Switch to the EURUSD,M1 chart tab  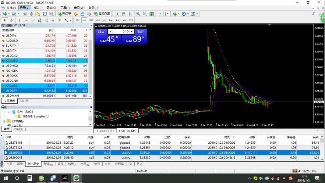pyautogui.click(x=105, y=131)
